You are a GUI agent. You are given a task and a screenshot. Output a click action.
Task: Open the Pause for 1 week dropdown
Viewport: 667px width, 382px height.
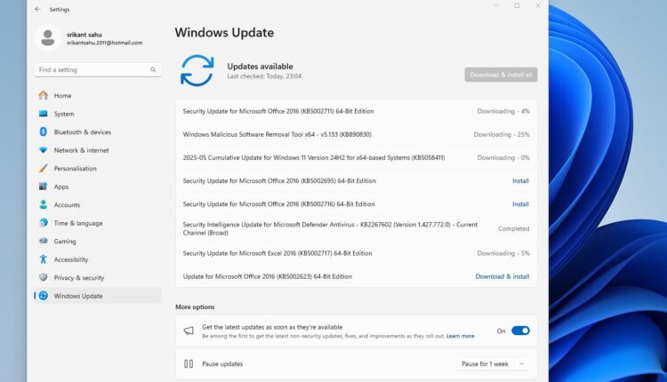[493, 363]
